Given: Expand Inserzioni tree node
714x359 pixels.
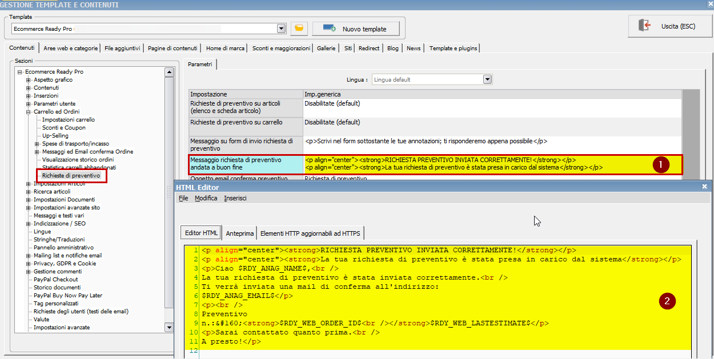Looking at the screenshot, I should pyautogui.click(x=29, y=96).
